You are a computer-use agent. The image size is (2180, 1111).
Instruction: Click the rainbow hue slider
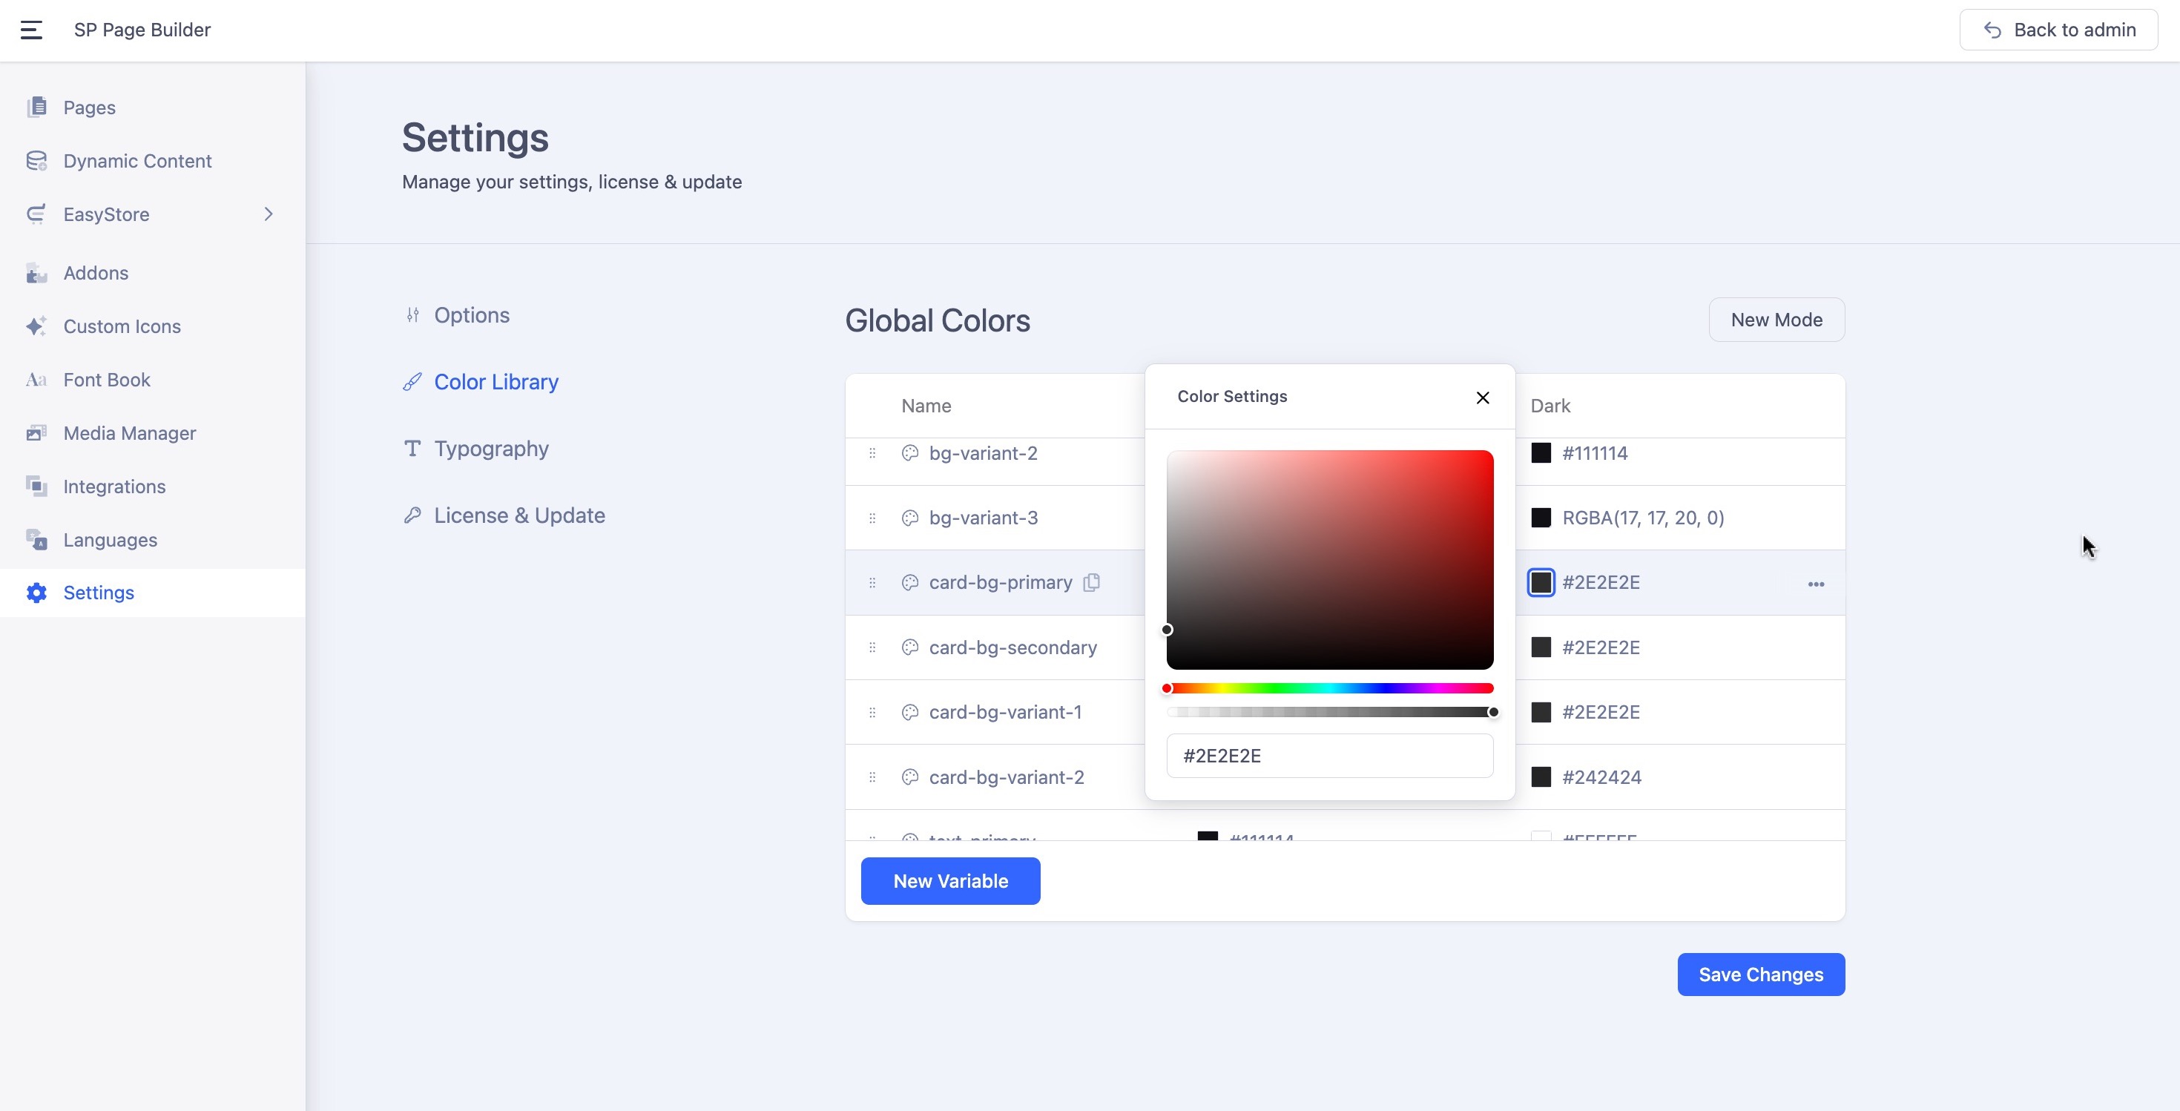pos(1329,689)
